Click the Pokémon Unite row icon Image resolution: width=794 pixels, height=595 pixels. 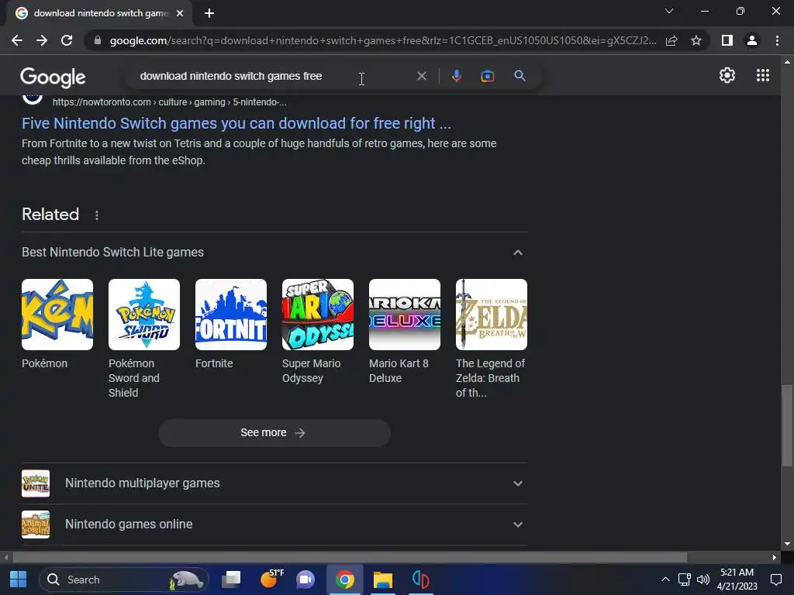pos(36,483)
